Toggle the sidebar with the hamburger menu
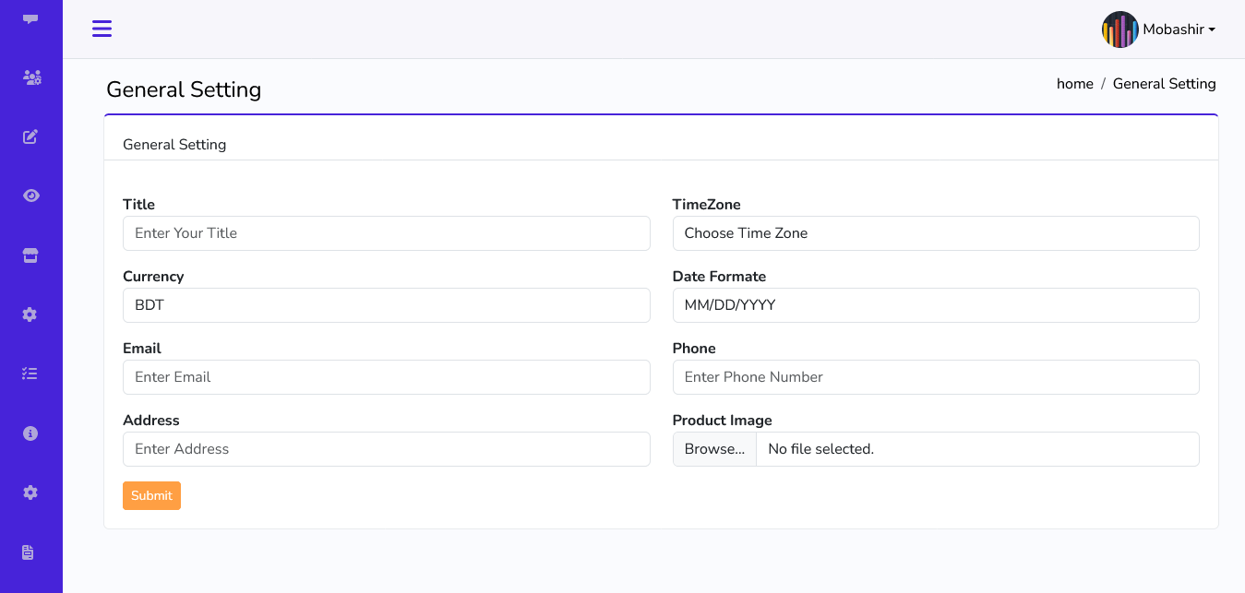Image resolution: width=1245 pixels, height=593 pixels. pos(102,29)
